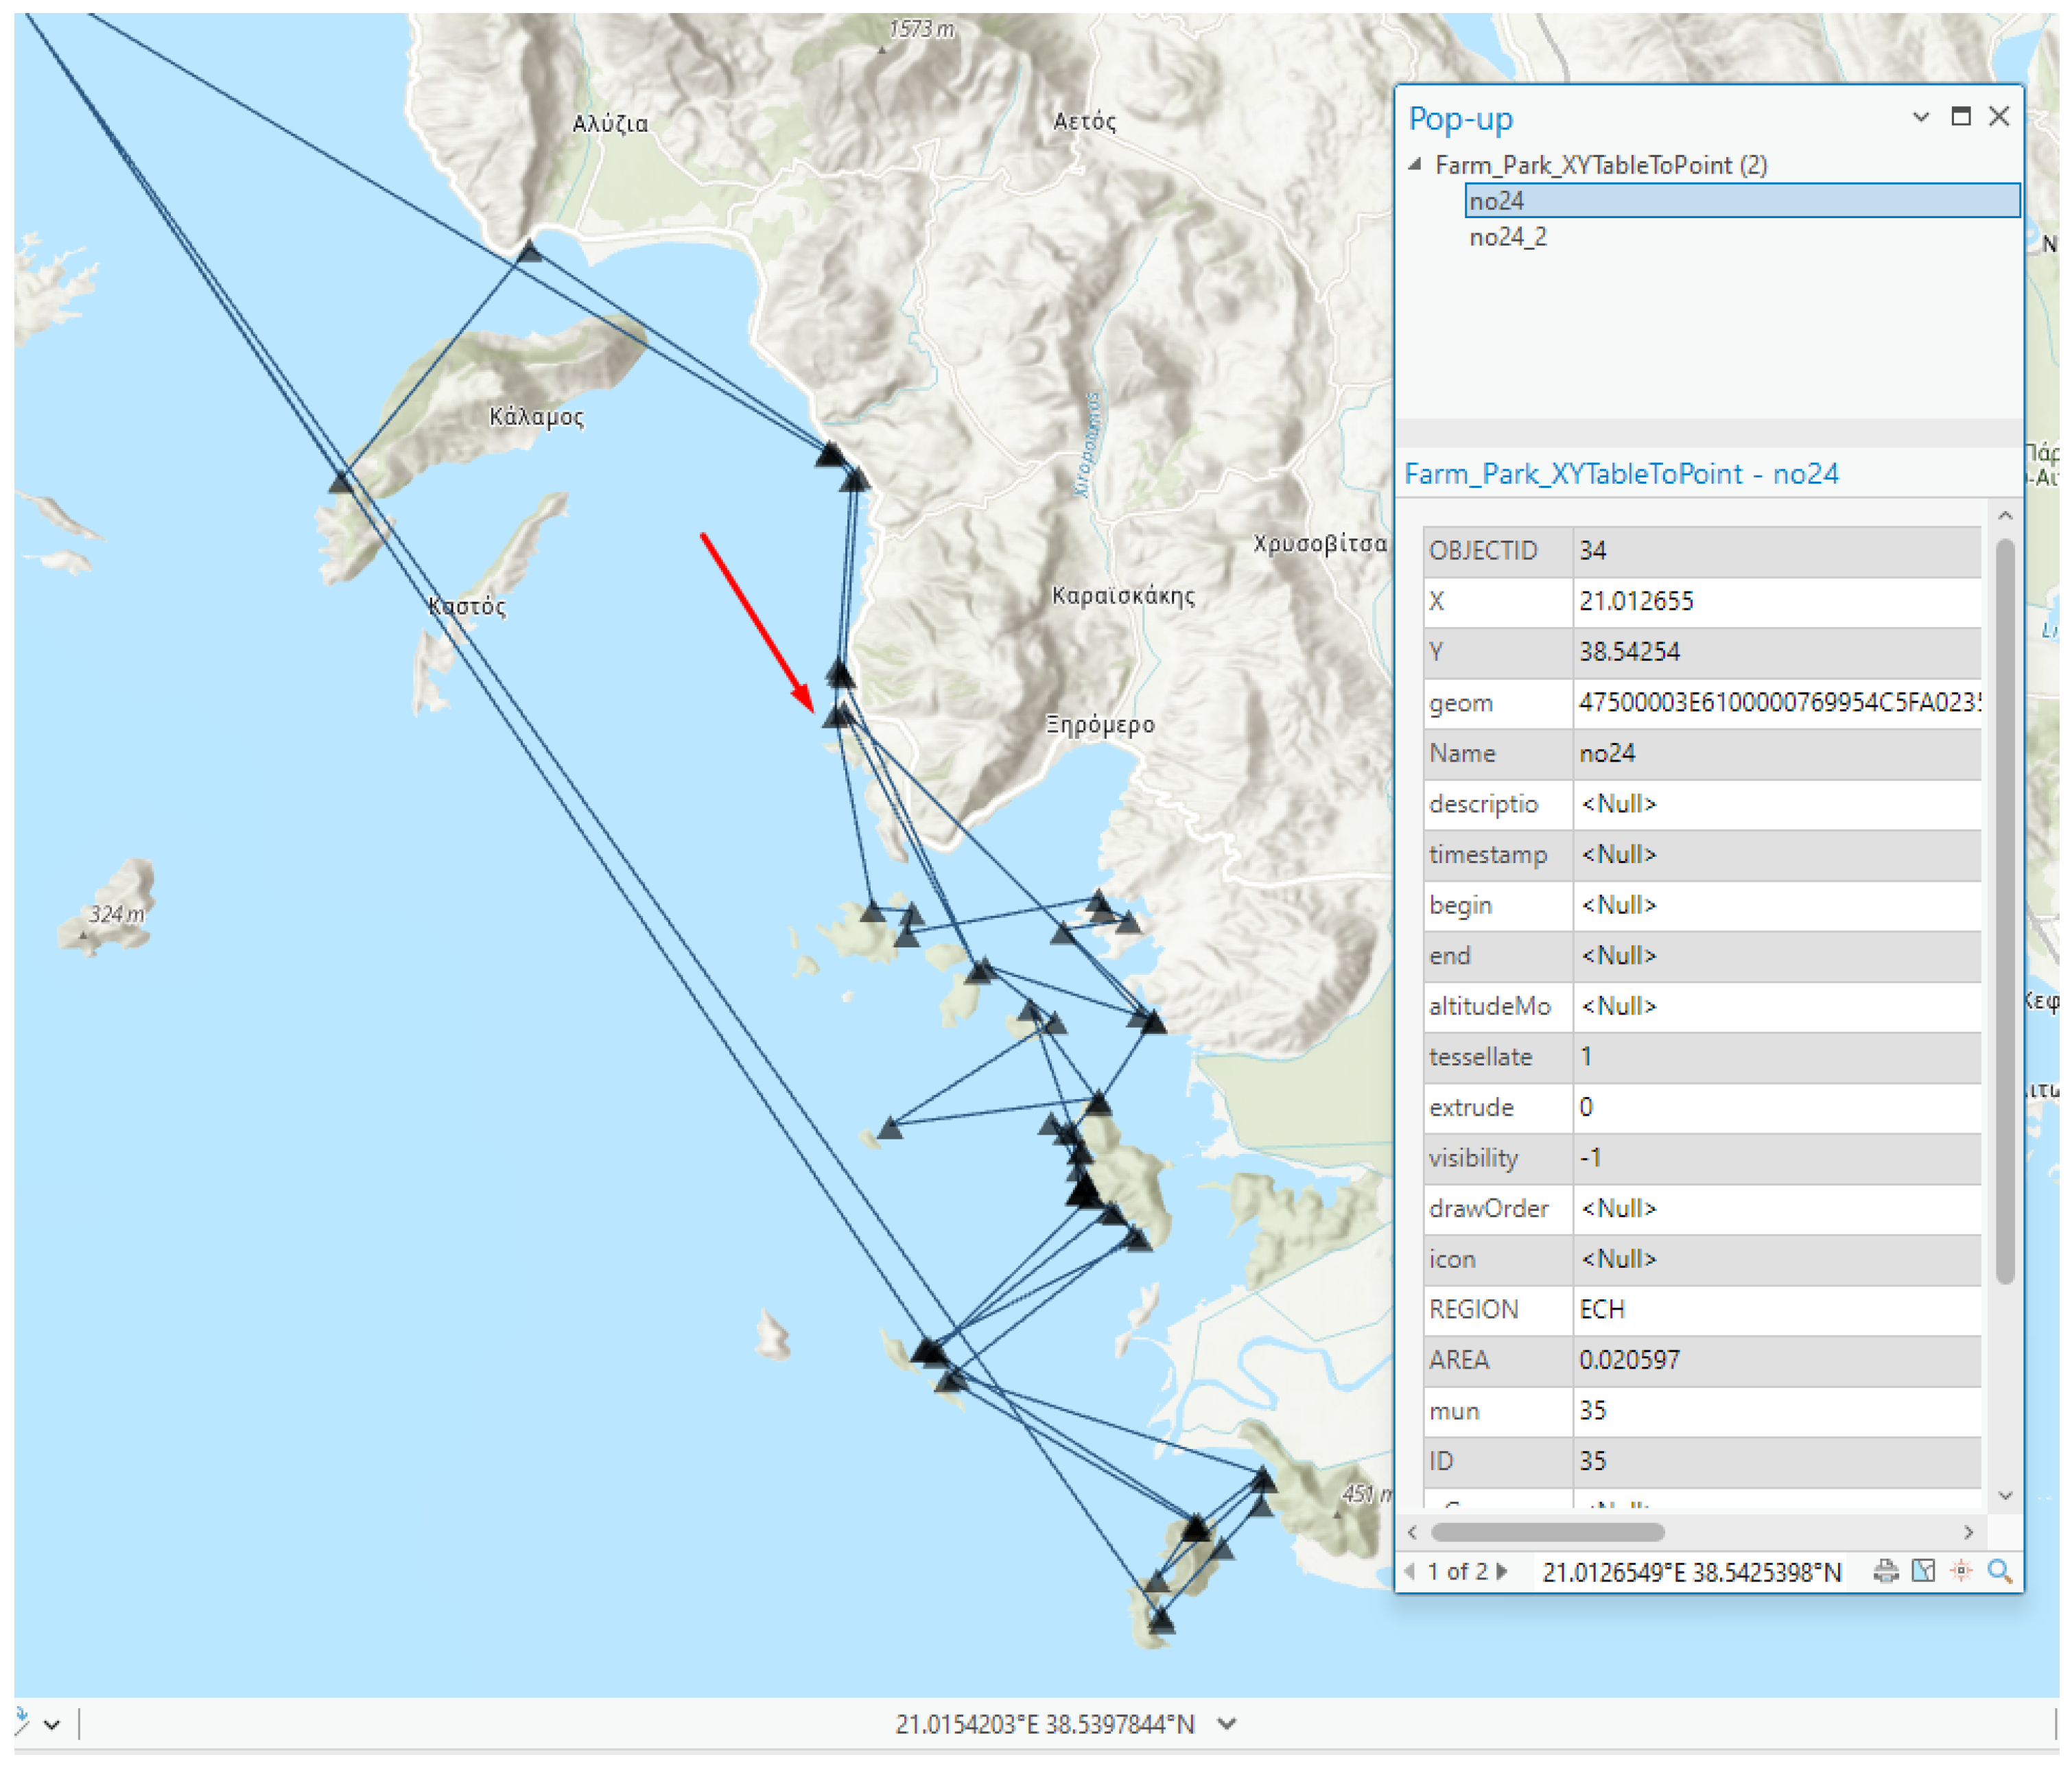Viewport: 2072px width, 1770px height.
Task: Open the snapping dropdown in the status bar
Action: 52,1724
